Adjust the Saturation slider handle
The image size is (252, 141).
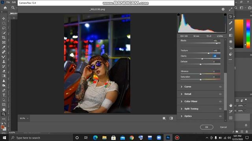[x=200, y=80]
